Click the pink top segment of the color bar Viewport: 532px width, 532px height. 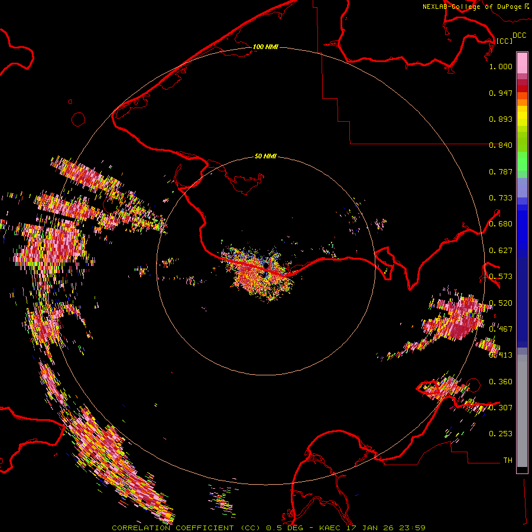(522, 63)
